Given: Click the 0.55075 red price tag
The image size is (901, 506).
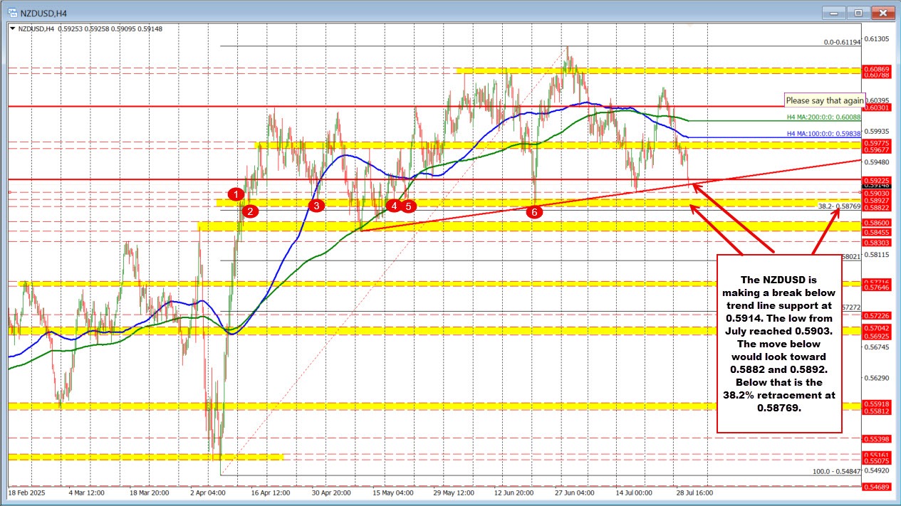Looking at the screenshot, I should click(x=876, y=460).
